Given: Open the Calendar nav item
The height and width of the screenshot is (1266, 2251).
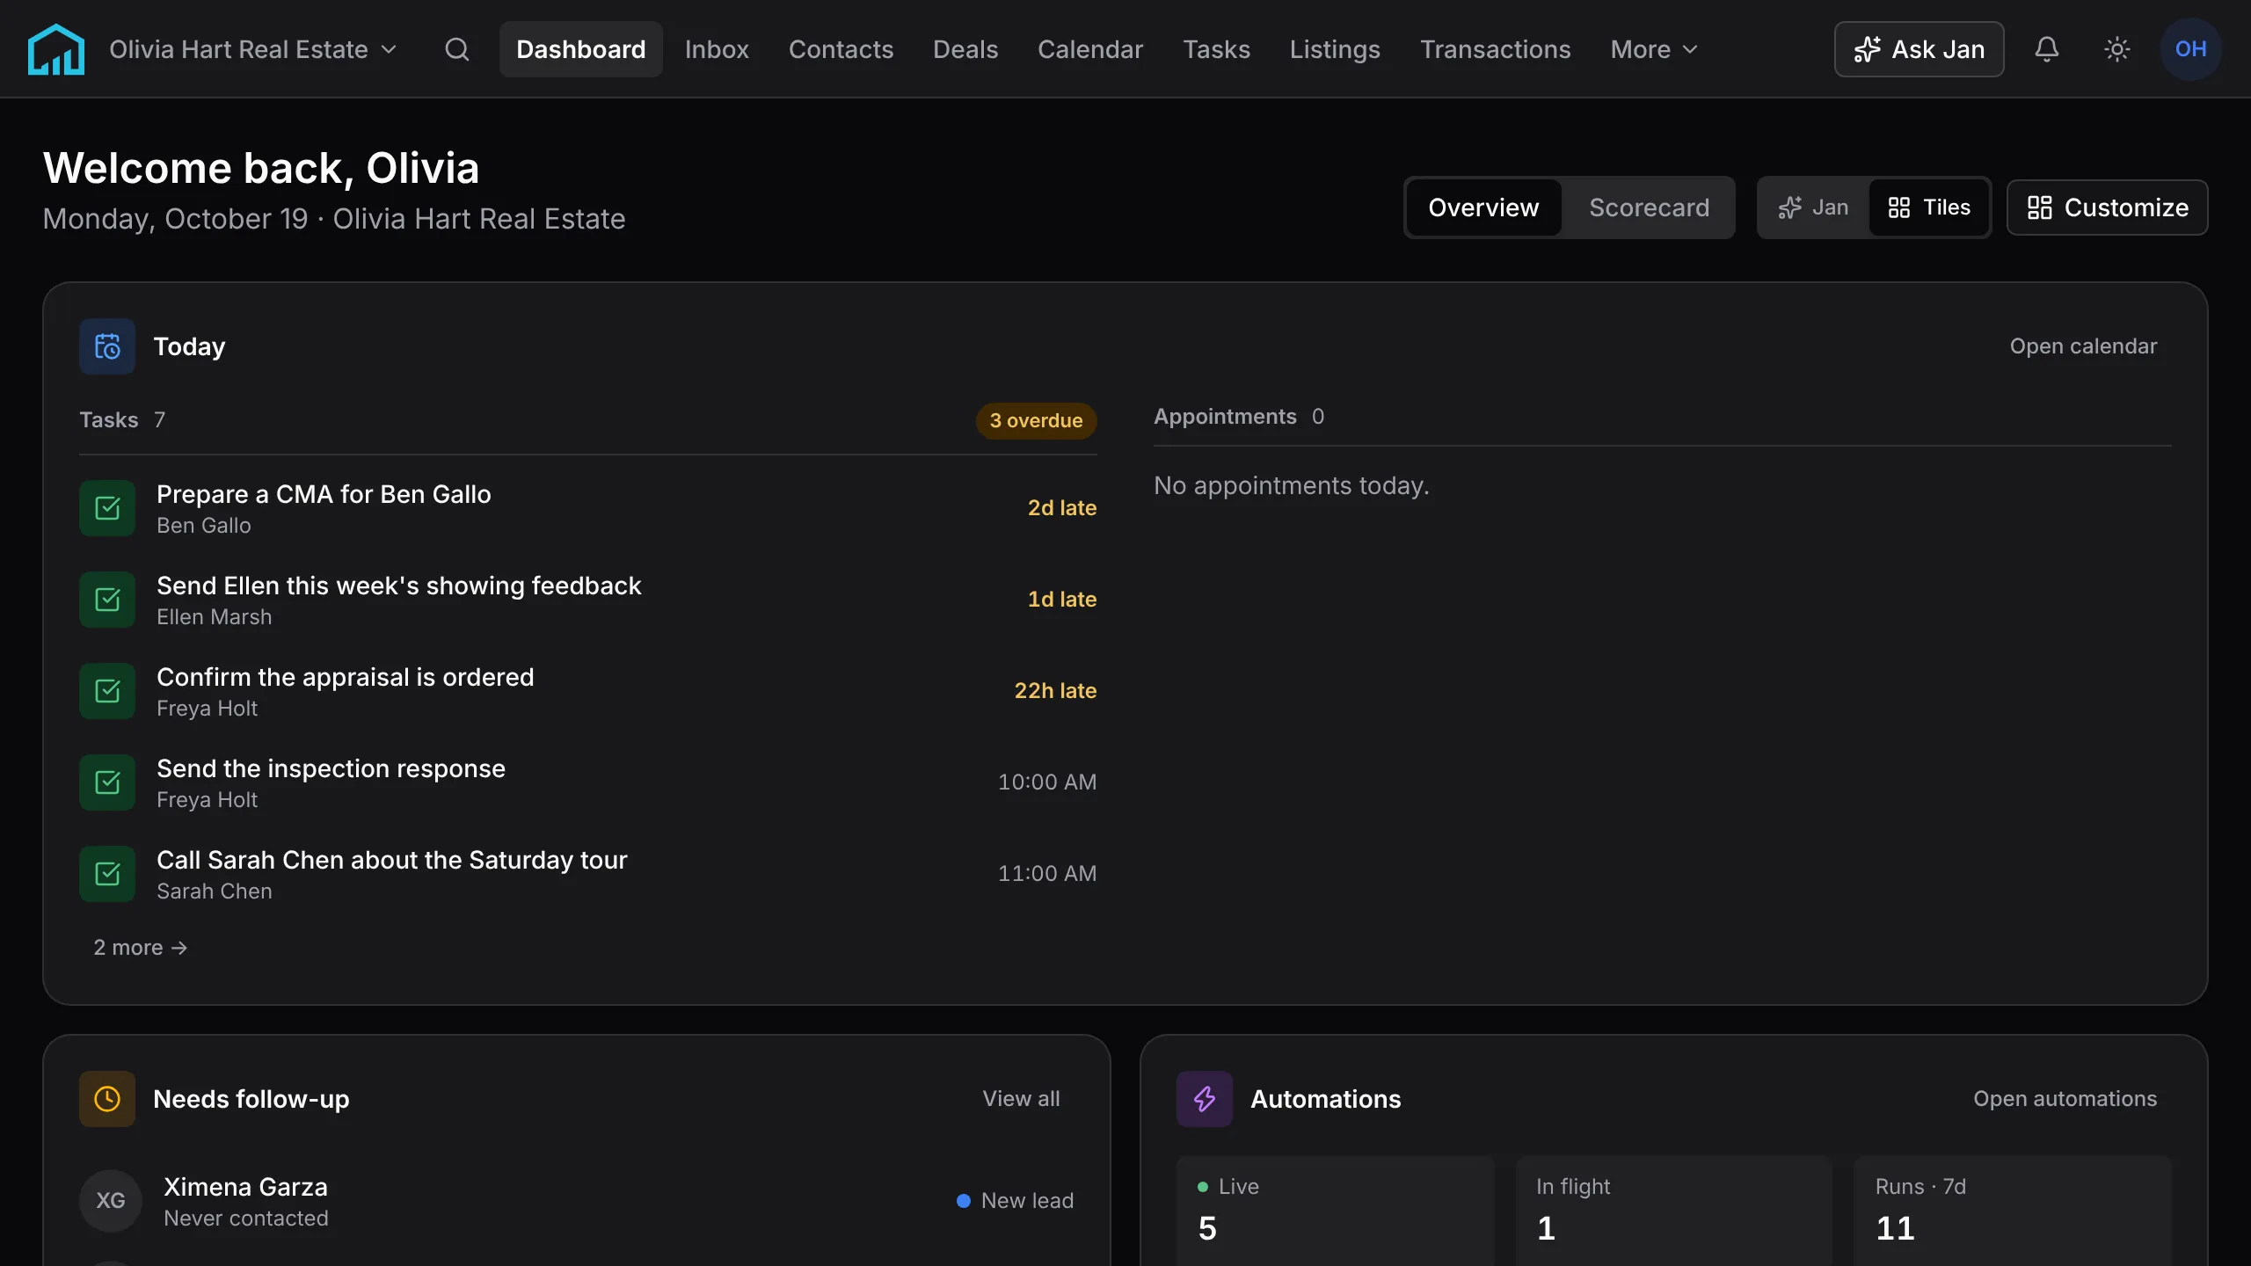Looking at the screenshot, I should click(x=1090, y=49).
